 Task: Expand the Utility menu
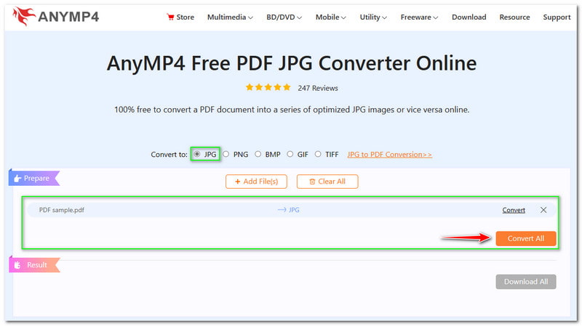point(373,17)
